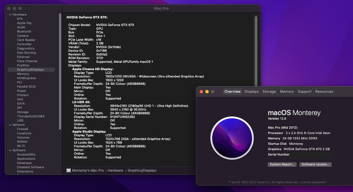Click Graphics/Displays in the path bar

pos(142,171)
